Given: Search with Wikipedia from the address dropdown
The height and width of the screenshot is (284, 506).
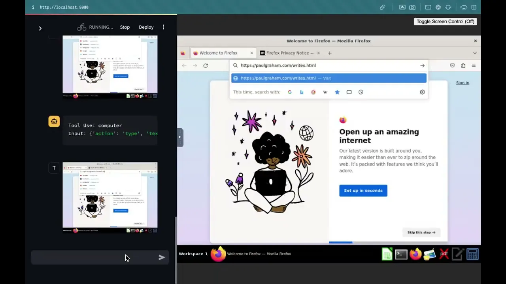Looking at the screenshot, I should 325,92.
